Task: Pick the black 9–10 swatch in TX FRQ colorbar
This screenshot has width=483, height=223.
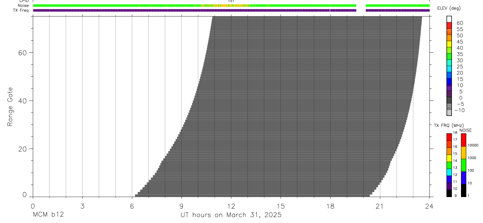Action: [449, 193]
